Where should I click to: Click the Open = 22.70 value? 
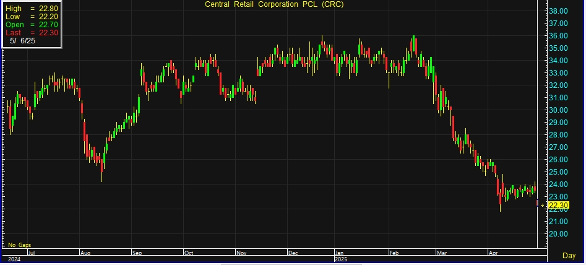point(48,25)
